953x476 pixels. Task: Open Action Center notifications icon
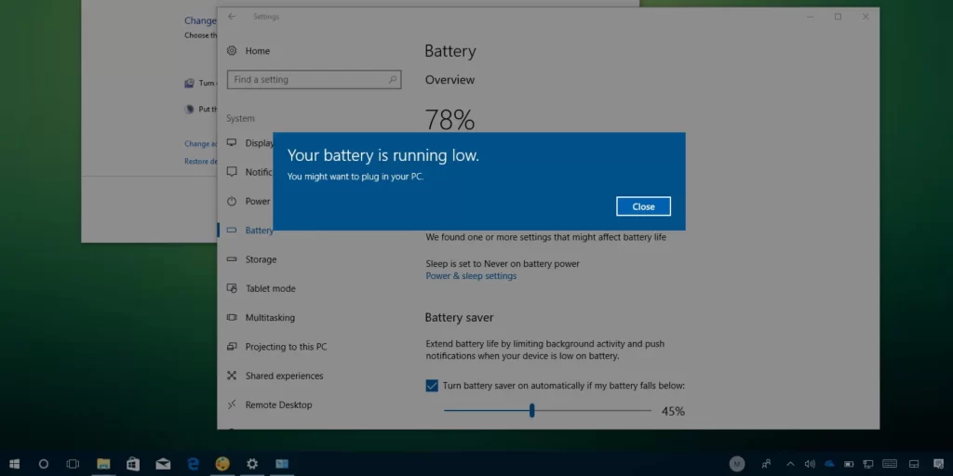(938, 465)
